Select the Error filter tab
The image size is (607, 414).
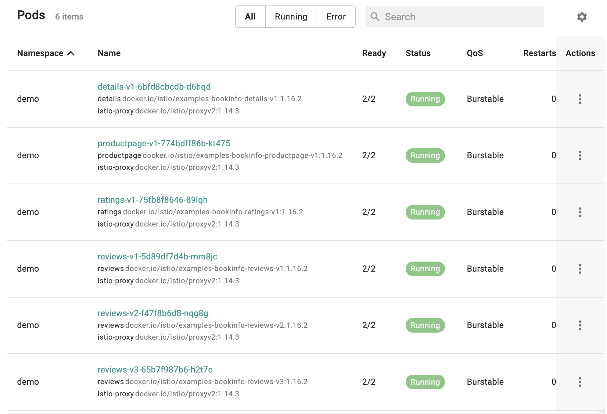coord(336,17)
